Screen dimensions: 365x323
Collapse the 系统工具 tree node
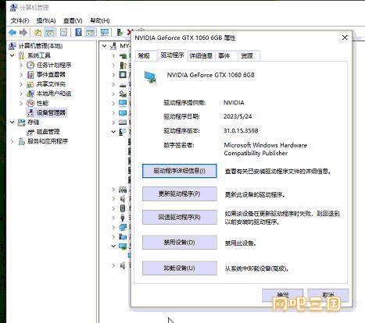pos(13,55)
